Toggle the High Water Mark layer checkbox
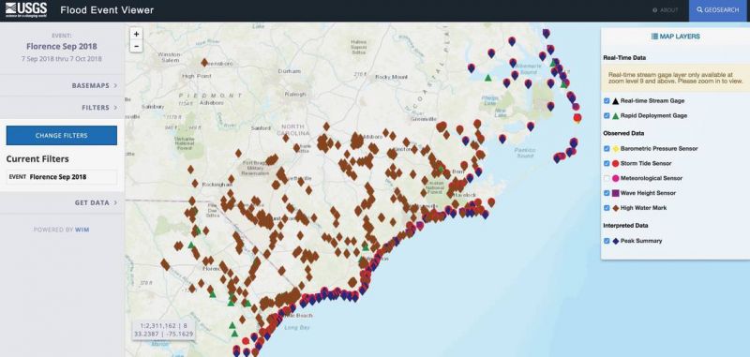 607,208
